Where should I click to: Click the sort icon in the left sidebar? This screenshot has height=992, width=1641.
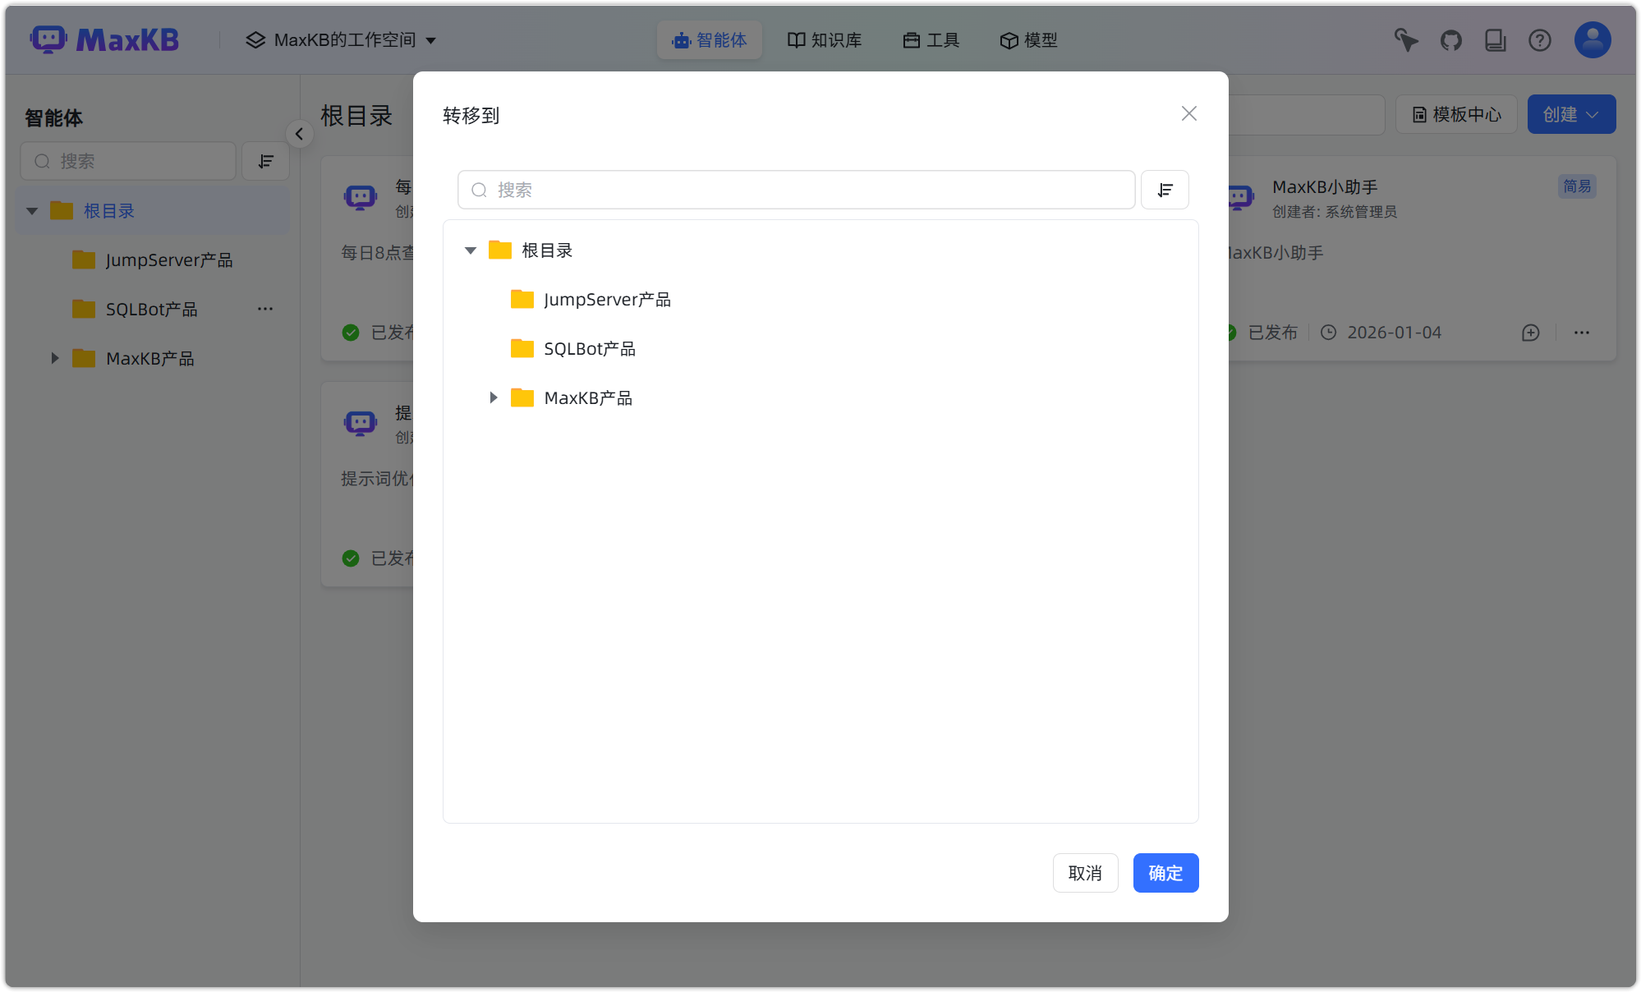265,161
